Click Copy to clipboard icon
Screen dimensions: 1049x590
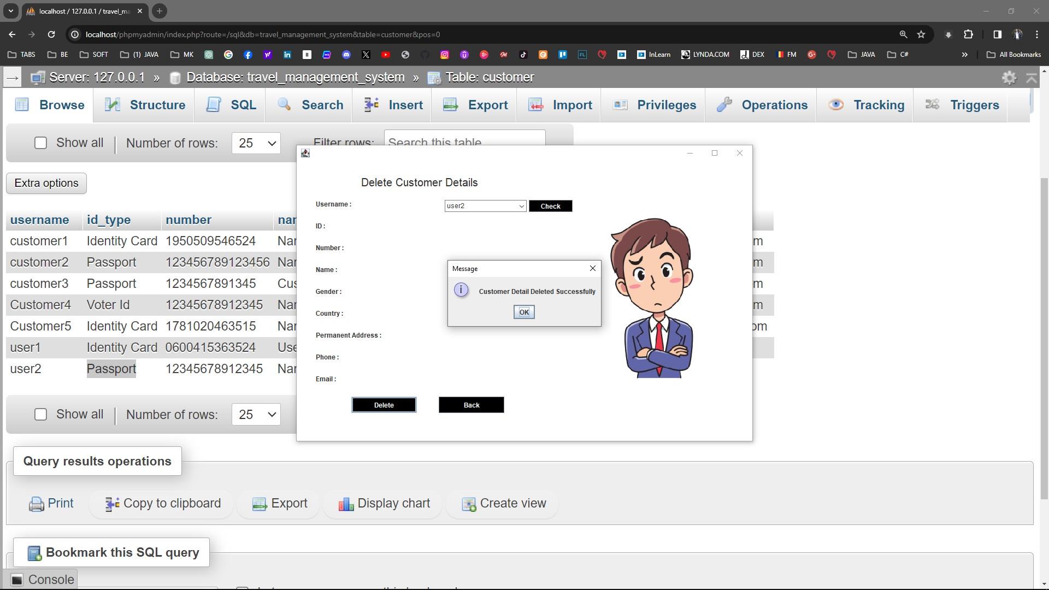click(x=112, y=504)
